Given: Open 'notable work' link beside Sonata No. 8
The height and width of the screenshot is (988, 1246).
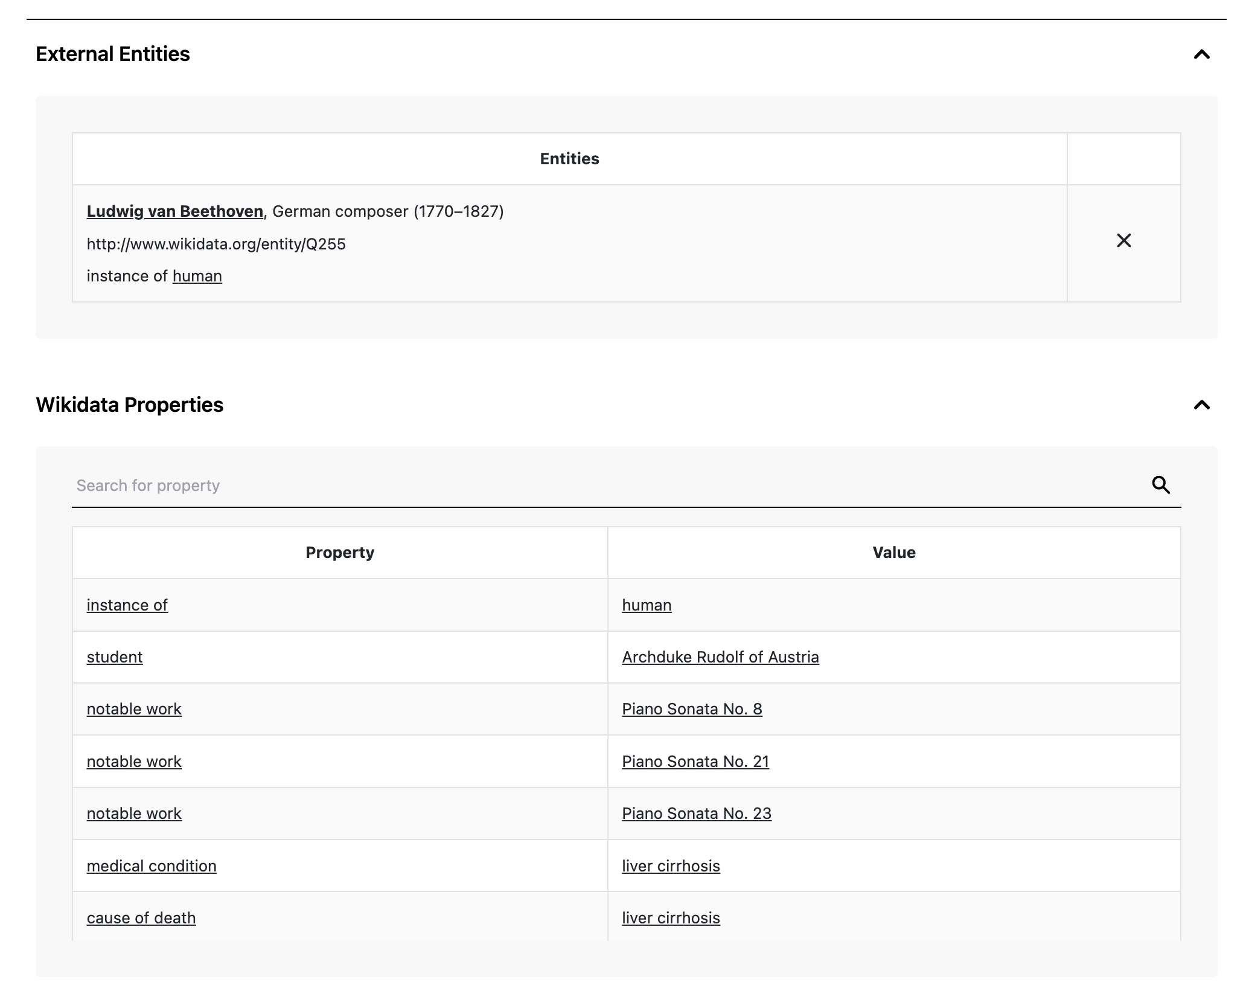Looking at the screenshot, I should (134, 709).
